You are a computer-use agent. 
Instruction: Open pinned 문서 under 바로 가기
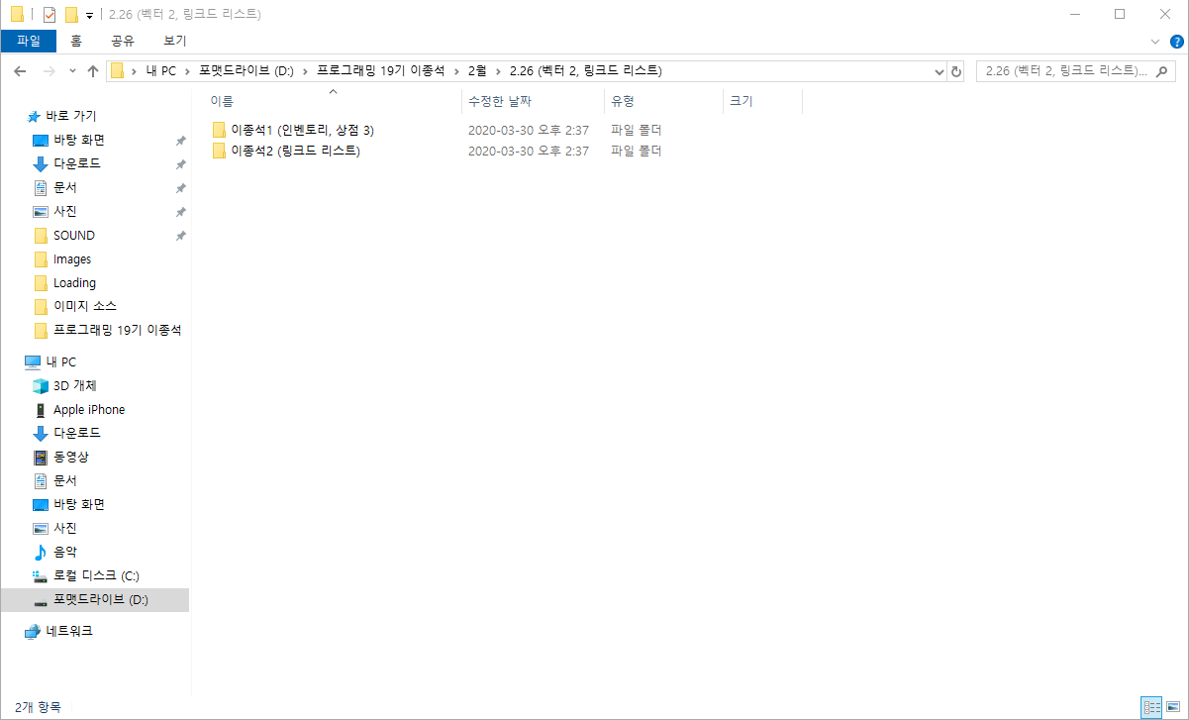(64, 187)
